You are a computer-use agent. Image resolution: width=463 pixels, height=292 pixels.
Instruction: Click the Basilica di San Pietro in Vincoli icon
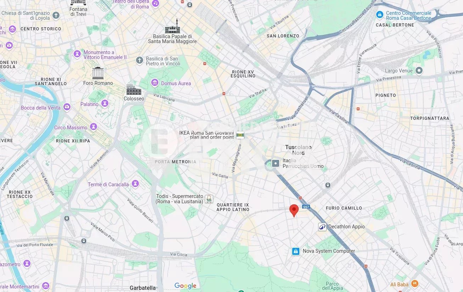(x=140, y=60)
